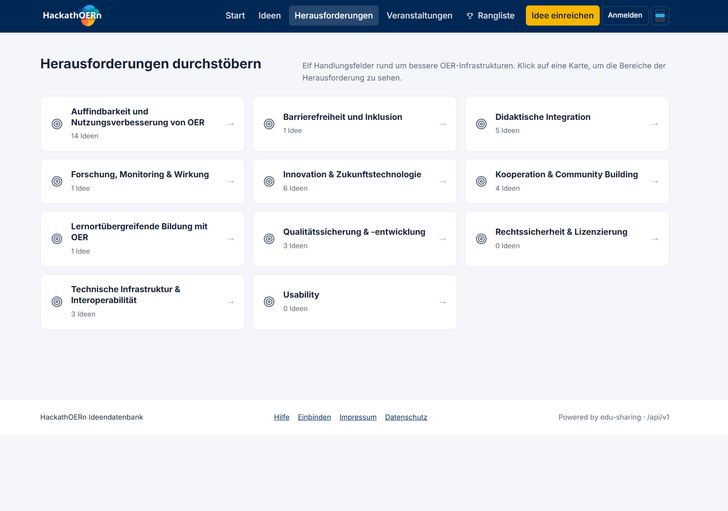Screen dimensions: 728x511
Task: Click target icon on Usability card
Action: (x=269, y=302)
